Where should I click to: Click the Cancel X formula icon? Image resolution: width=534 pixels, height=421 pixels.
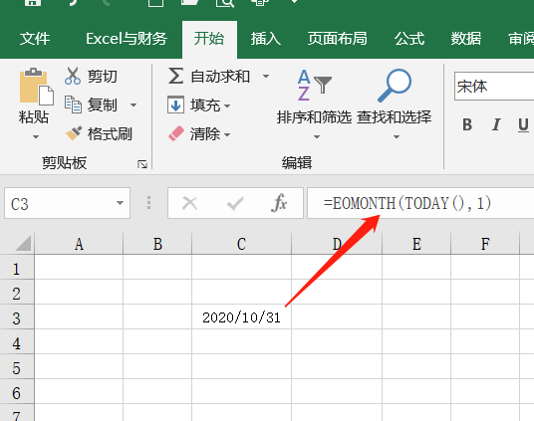189,203
